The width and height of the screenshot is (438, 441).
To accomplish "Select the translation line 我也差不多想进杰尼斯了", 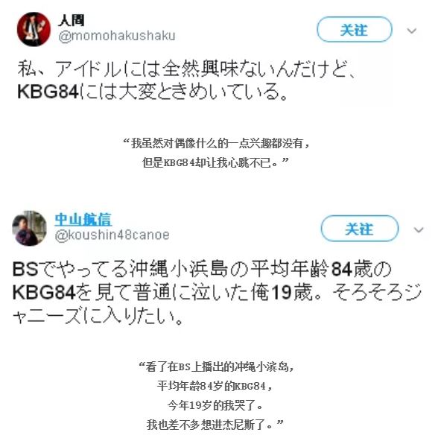I will coord(215,425).
